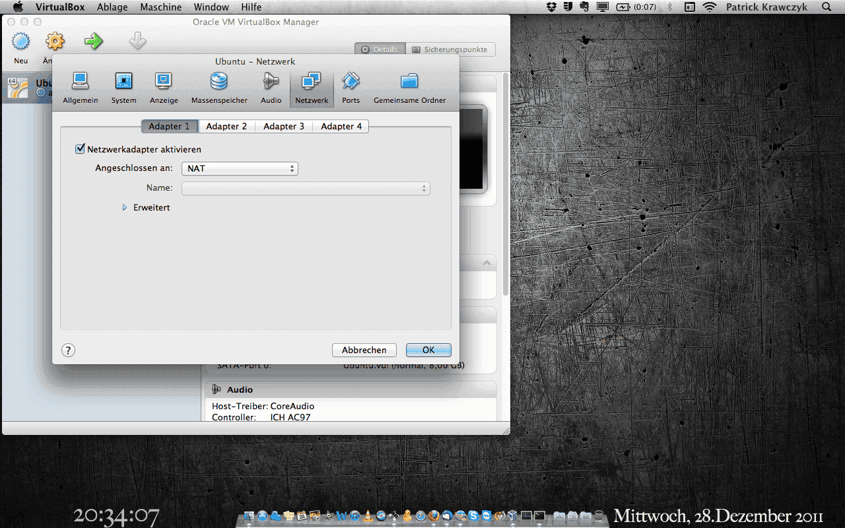Viewport: 845px width, 528px height.
Task: Open the Angeschlossen an NAT dropdown
Action: 240,168
